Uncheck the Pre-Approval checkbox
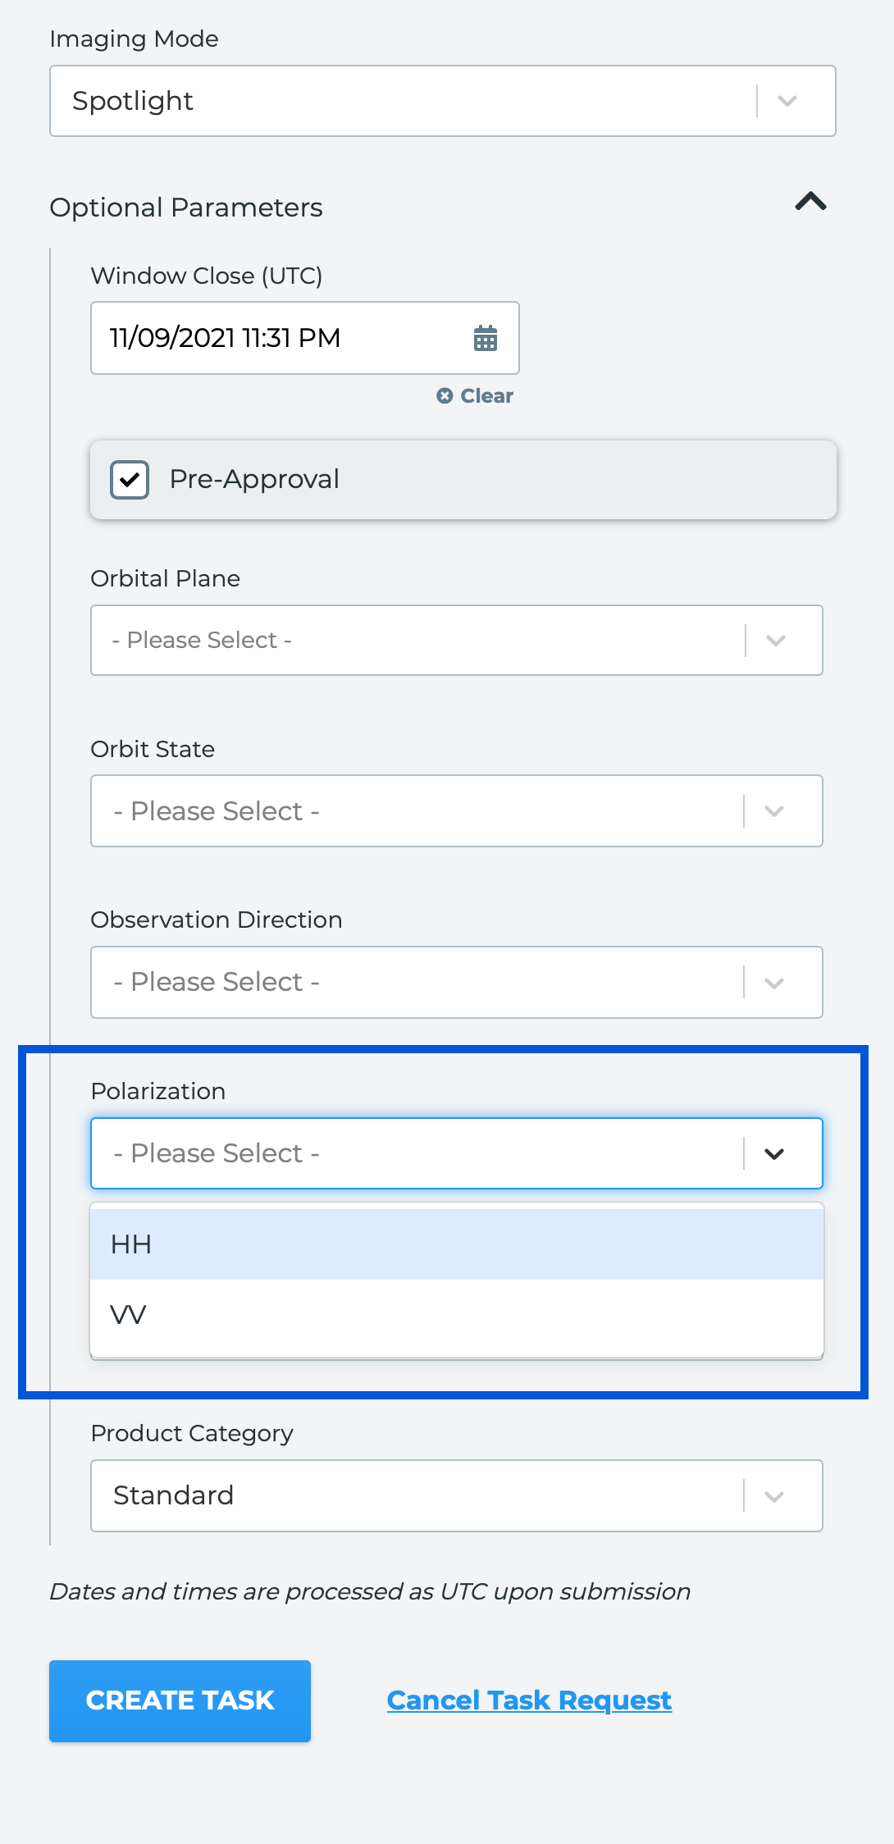The width and height of the screenshot is (894, 1844). (130, 480)
